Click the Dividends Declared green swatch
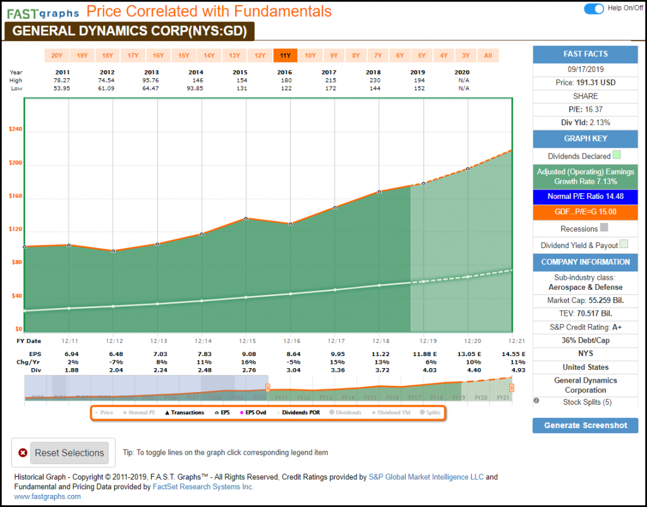The width and height of the screenshot is (647, 507). point(617,155)
